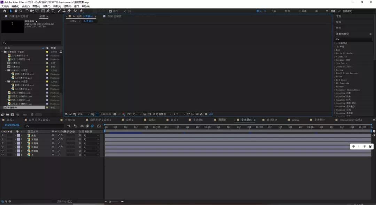Screen dimensions: 376x205
Task: Activate the Puppet Pin tool
Action: click(81, 11)
